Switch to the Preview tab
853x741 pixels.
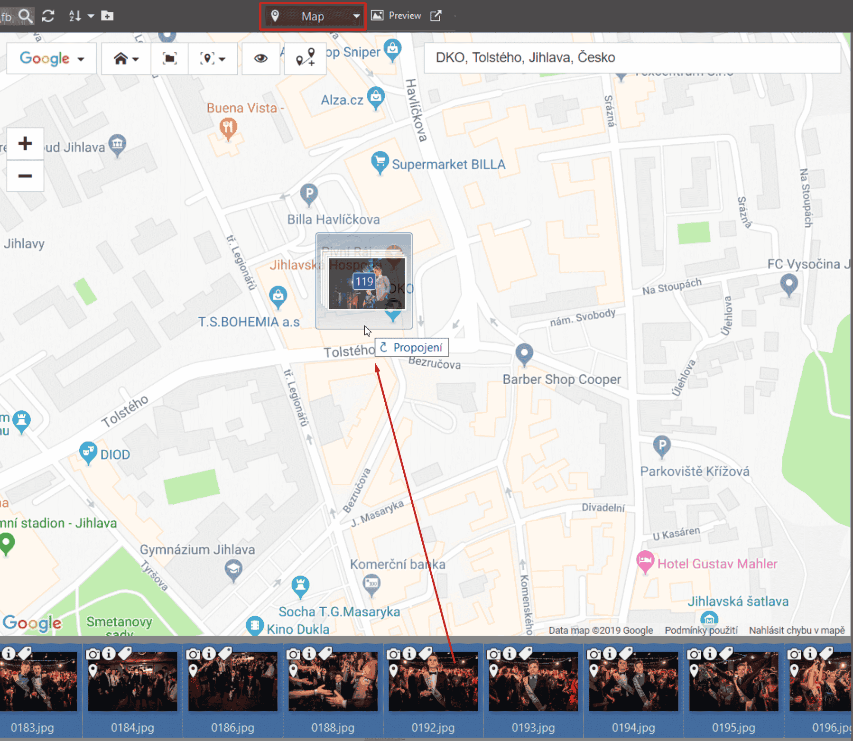396,16
